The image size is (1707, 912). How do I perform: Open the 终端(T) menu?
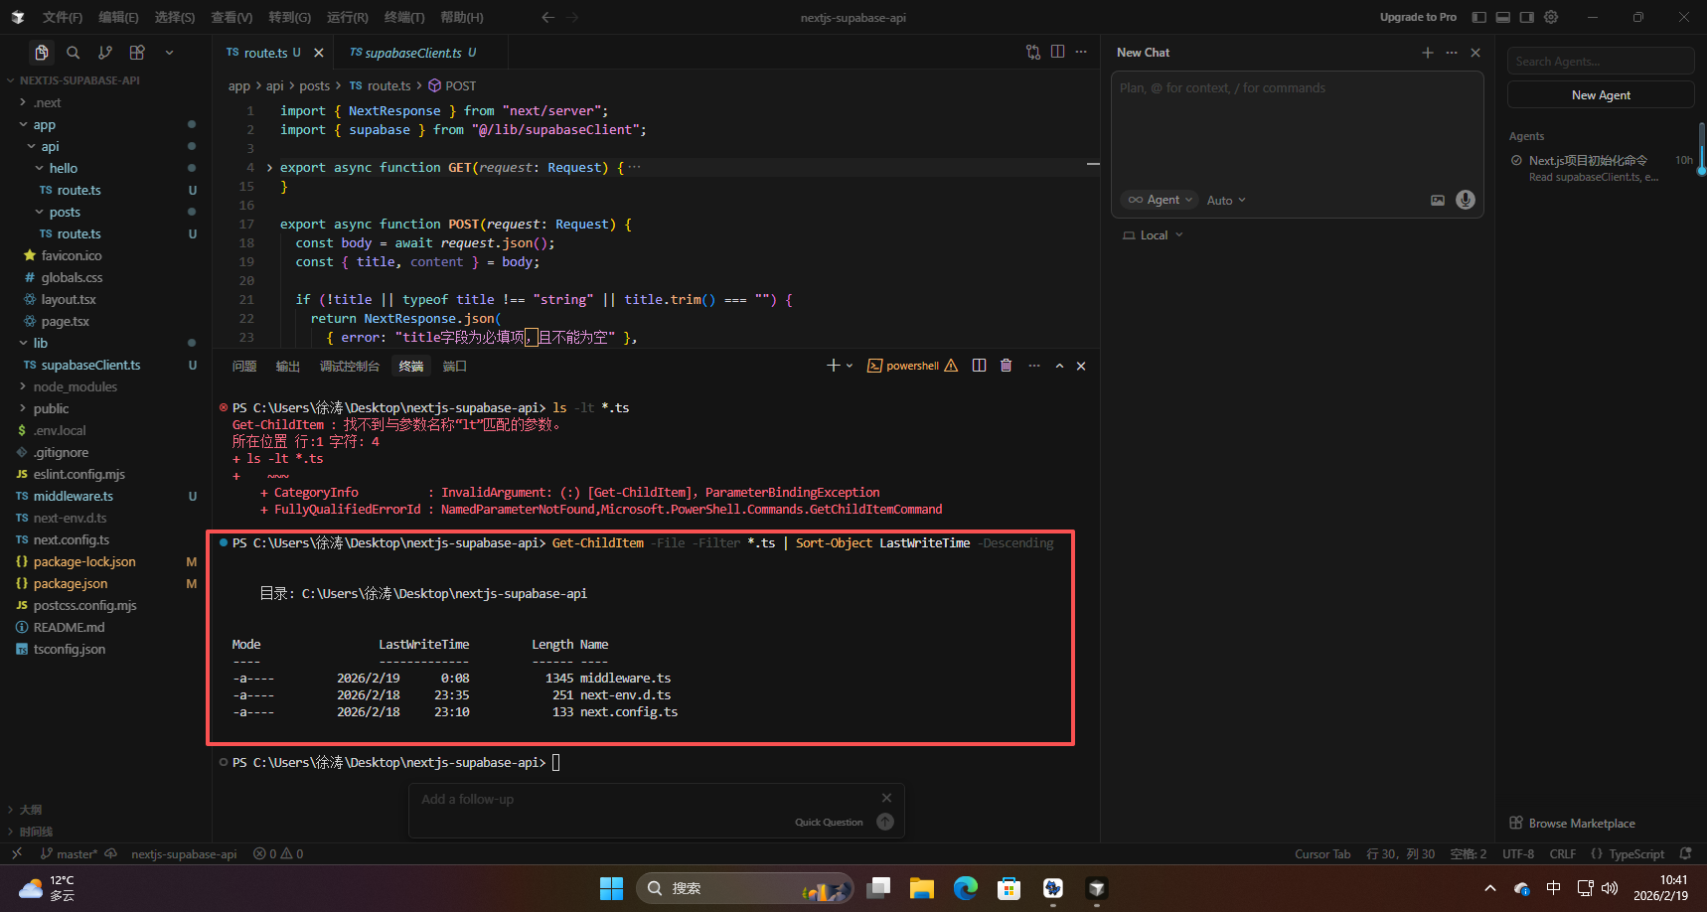coord(404,17)
